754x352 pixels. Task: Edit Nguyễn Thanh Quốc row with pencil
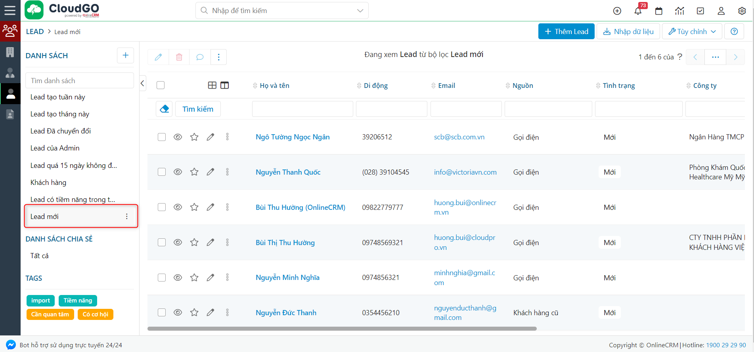tap(211, 172)
